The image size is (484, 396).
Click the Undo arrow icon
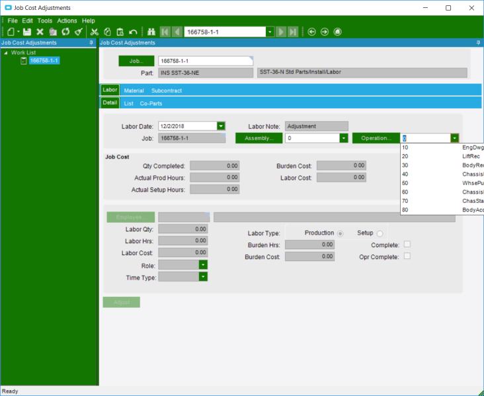(x=133, y=32)
